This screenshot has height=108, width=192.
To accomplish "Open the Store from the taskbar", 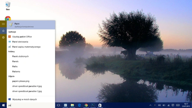I will tap(100, 105).
